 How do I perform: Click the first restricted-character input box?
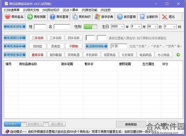(90, 38)
